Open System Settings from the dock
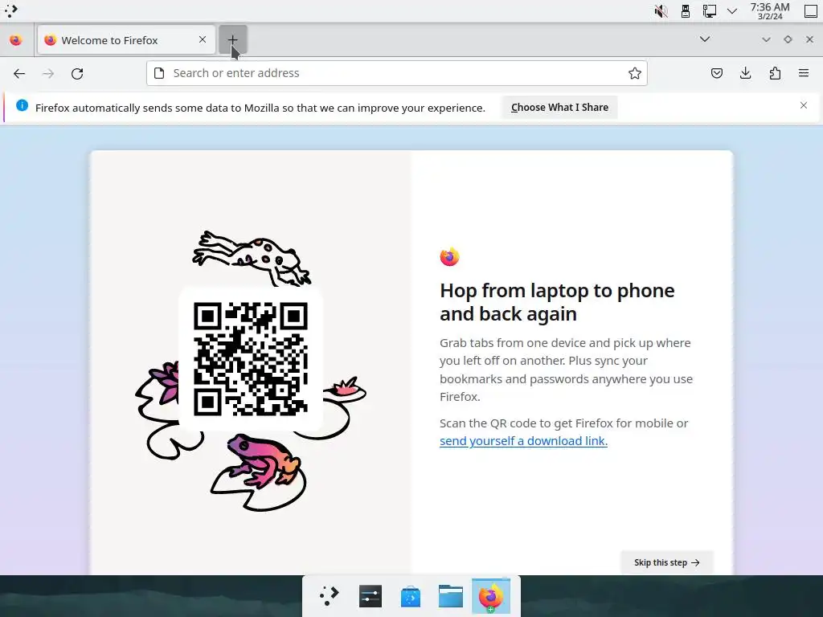This screenshot has width=823, height=617. [370, 595]
